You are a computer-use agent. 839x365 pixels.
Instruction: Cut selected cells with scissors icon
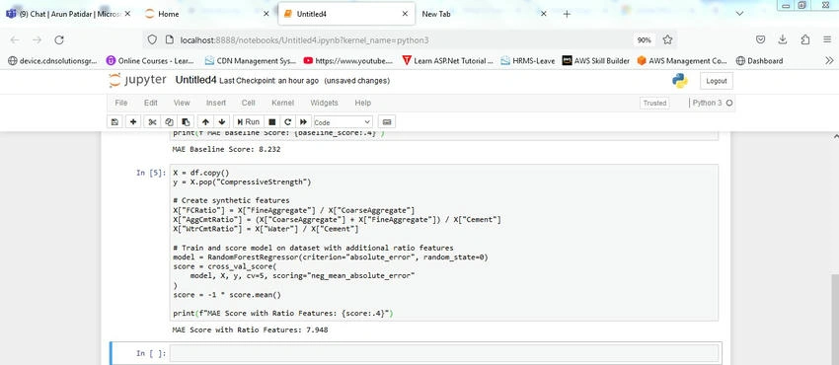coord(152,122)
